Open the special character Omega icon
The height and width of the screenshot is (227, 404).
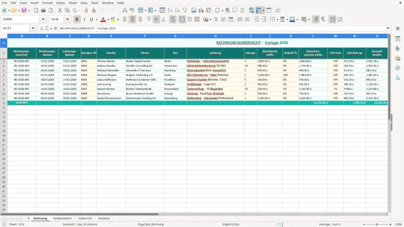217,10
